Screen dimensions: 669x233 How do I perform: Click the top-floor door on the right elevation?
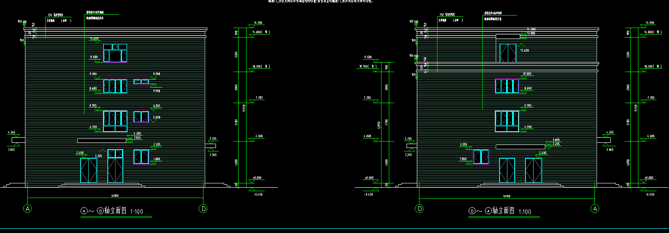507,53
